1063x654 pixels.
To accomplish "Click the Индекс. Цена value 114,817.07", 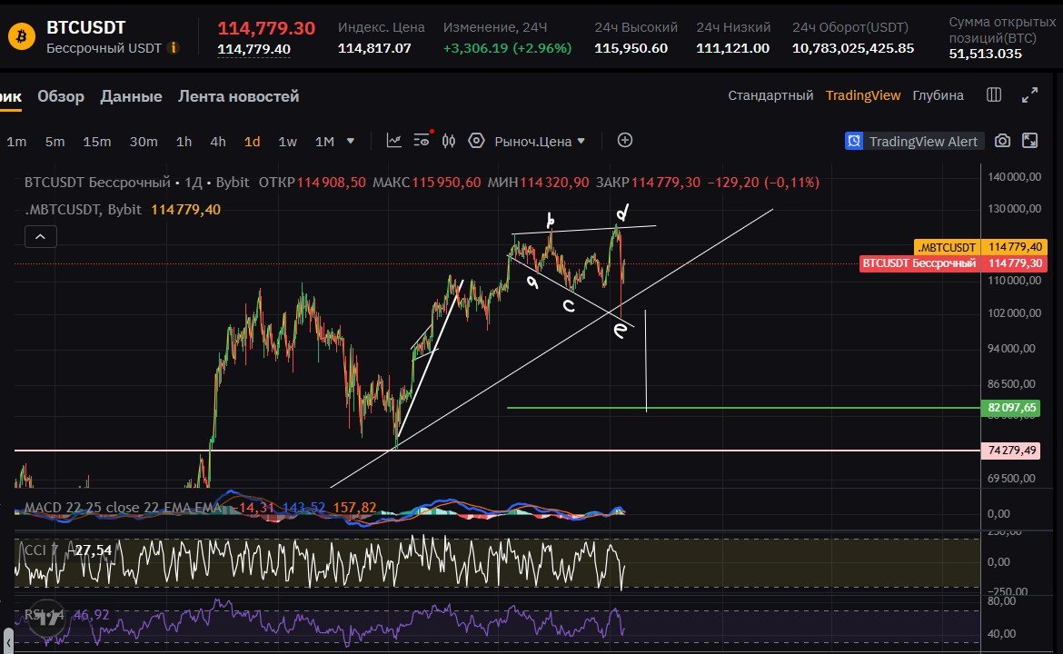I will [374, 48].
